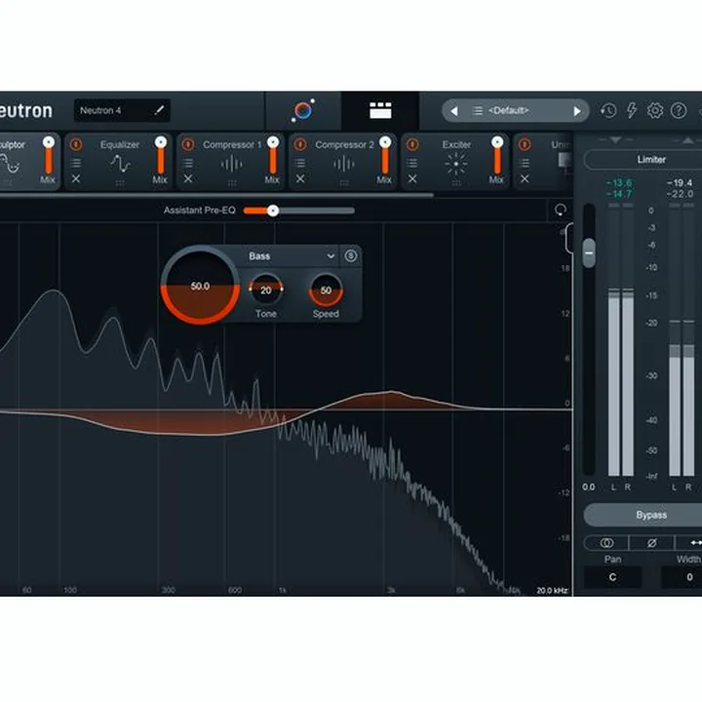Screen dimensions: 702x702
Task: Click the Compressor 2 Mix slider
Action: 385,156
